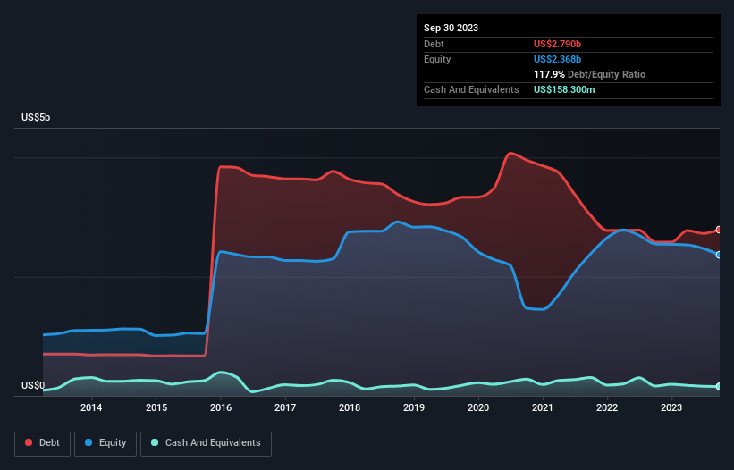The height and width of the screenshot is (470, 734).
Task: Click the US$2.790b debt value
Action: coord(557,44)
